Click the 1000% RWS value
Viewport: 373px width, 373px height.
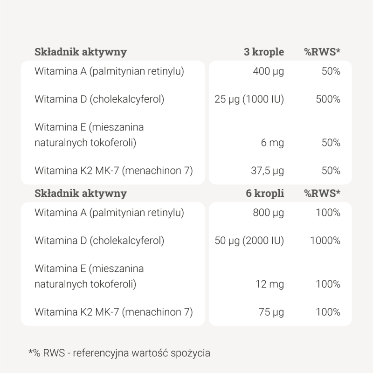(x=325, y=241)
